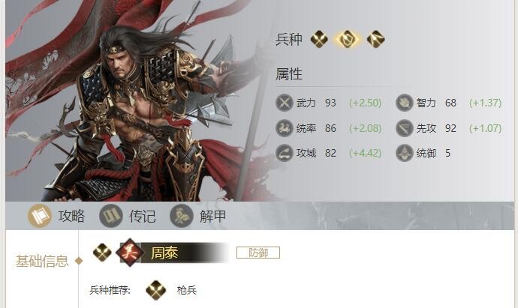Select the highlighted middle troop icon beside 兵种
Screen dimensions: 518x308
[x=347, y=39]
